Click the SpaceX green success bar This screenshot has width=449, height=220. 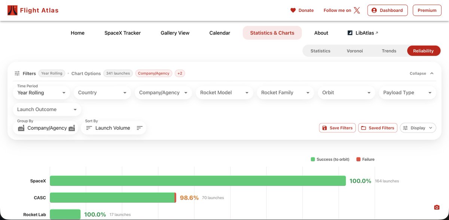[x=198, y=181]
